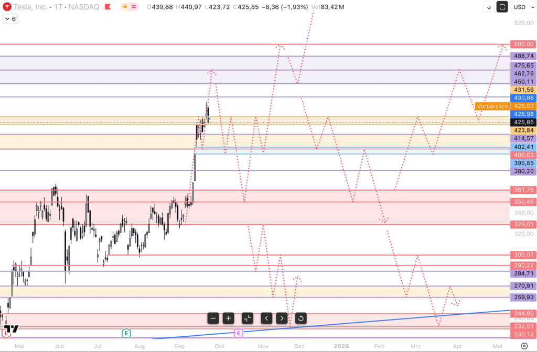Click the 2026 label on time axis
This screenshot has width=537, height=352.
[341, 346]
